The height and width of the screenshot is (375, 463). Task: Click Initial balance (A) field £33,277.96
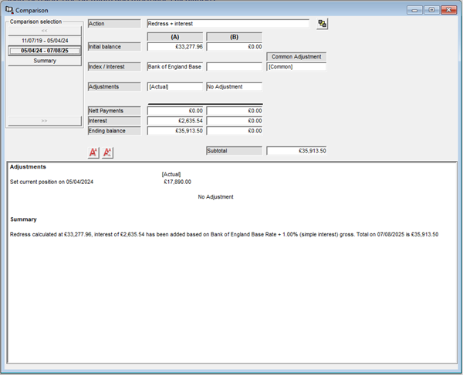point(175,46)
